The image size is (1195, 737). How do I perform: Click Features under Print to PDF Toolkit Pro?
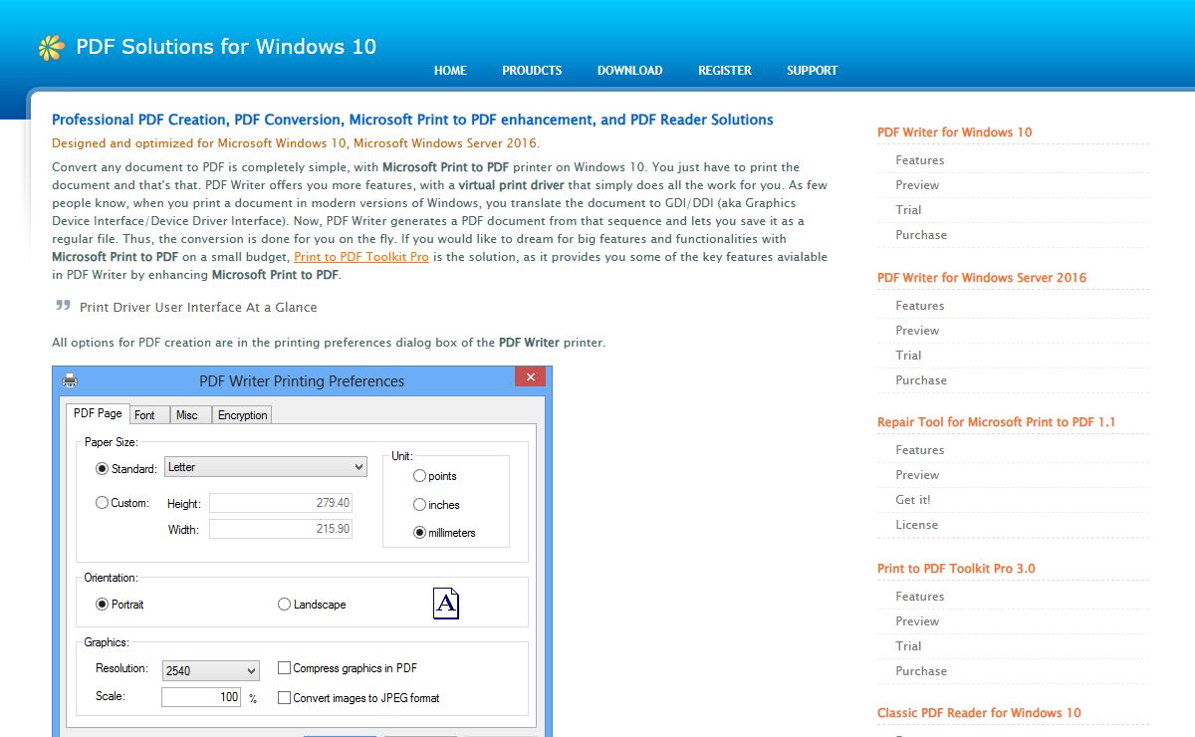pyautogui.click(x=919, y=597)
